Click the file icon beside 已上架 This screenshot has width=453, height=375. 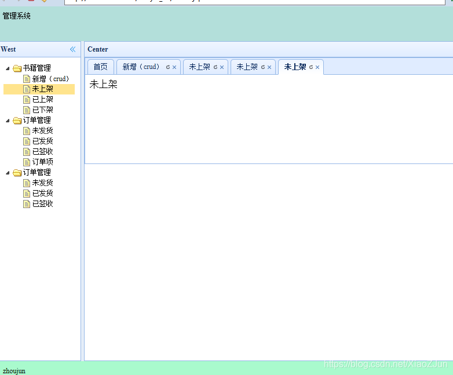click(27, 100)
